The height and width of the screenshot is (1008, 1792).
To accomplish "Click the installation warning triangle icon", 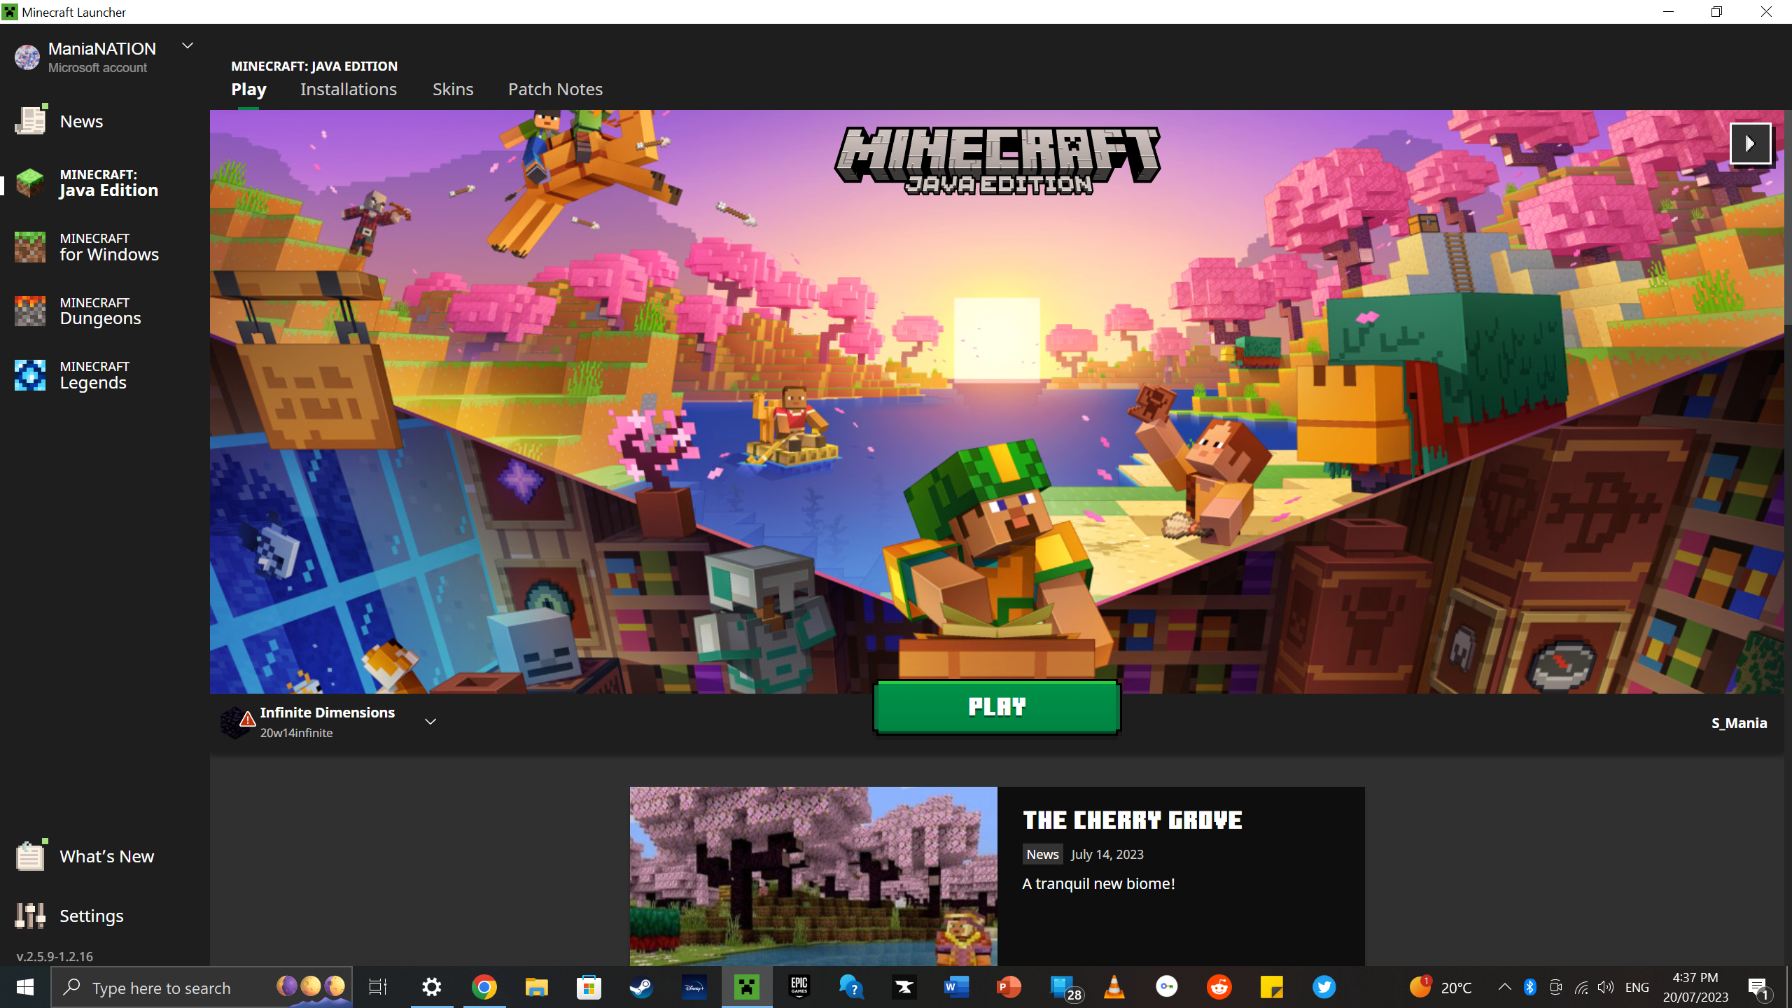I will click(247, 720).
